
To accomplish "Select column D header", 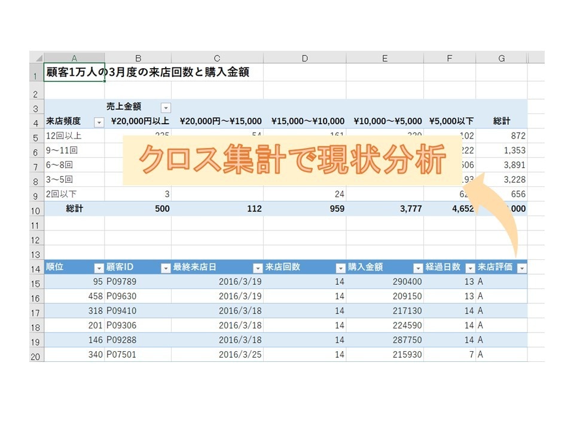I will click(304, 58).
